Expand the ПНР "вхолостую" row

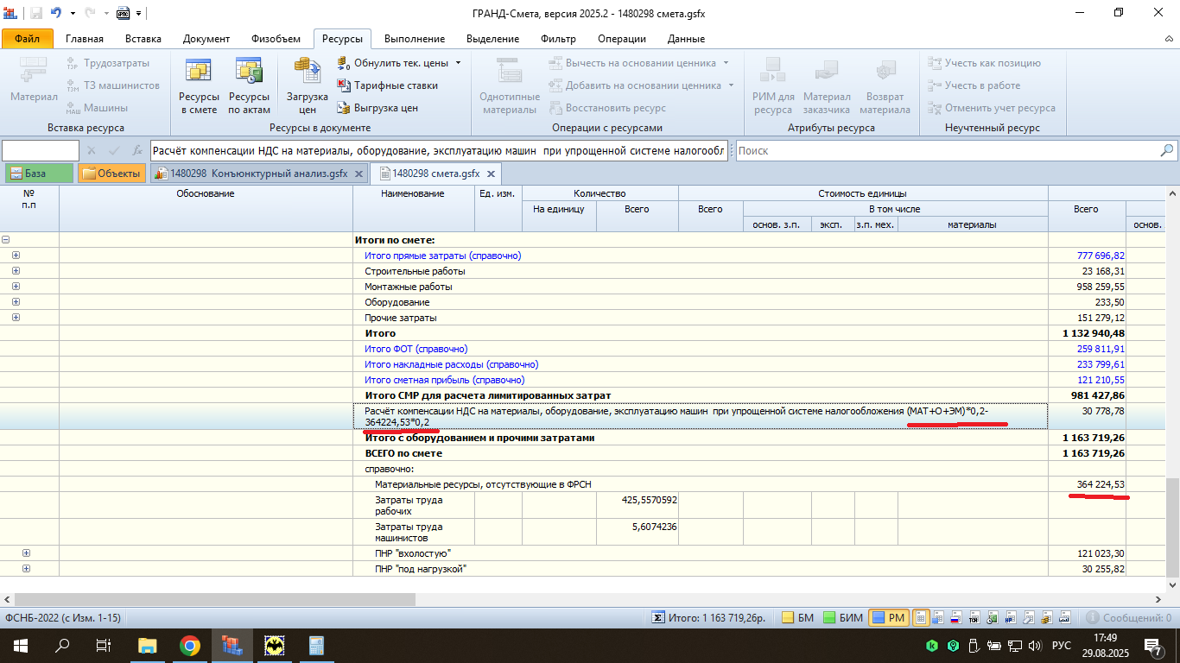[x=26, y=552]
